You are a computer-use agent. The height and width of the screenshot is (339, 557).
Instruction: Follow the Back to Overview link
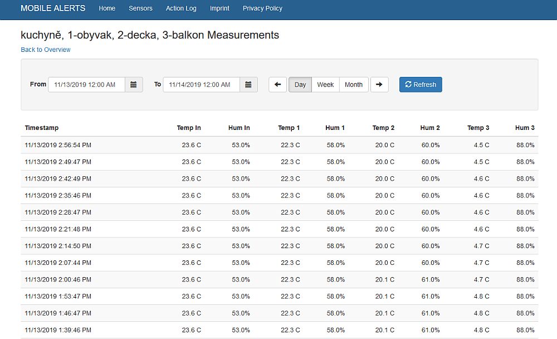[x=46, y=50]
